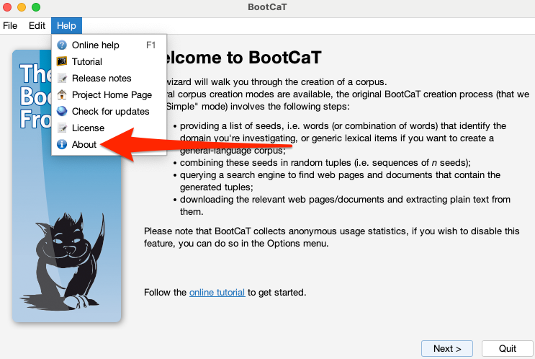The image size is (535, 359).
Task: Click the F1 shortcut label for Online help
Action: click(x=151, y=45)
